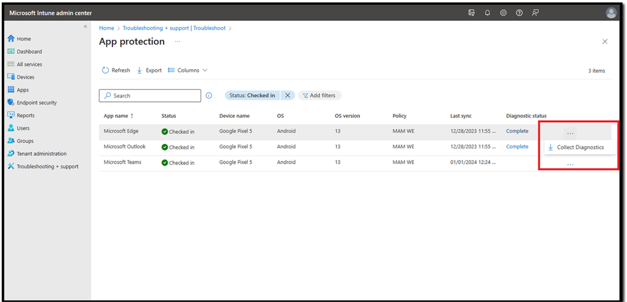The height and width of the screenshot is (302, 627).
Task: Click Google Pixel 5 in Edge row
Action: coord(236,131)
